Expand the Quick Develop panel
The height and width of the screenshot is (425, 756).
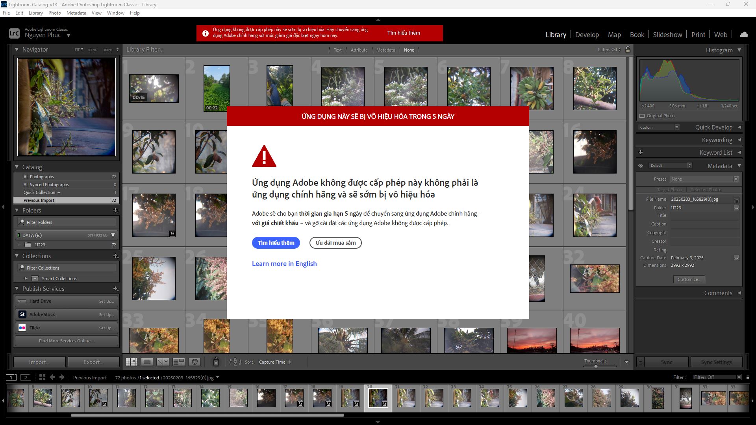[x=739, y=128]
